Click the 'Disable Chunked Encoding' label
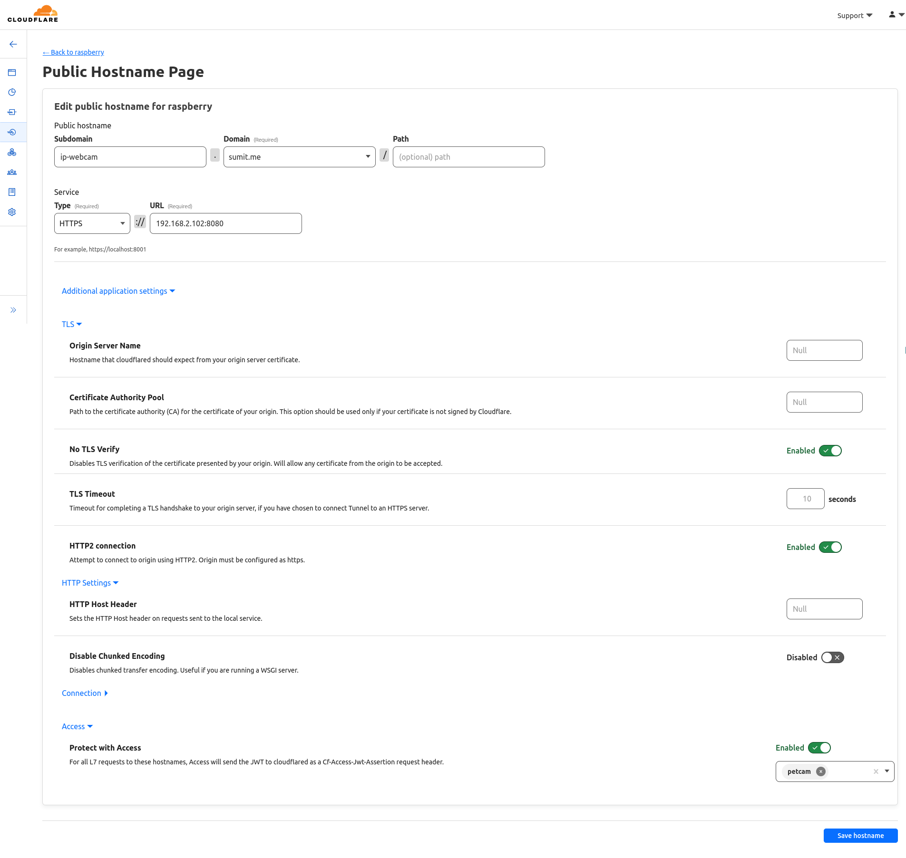The height and width of the screenshot is (858, 906). [x=117, y=656]
